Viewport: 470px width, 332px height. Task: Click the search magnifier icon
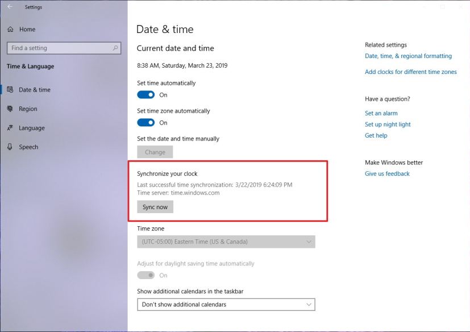tap(114, 48)
